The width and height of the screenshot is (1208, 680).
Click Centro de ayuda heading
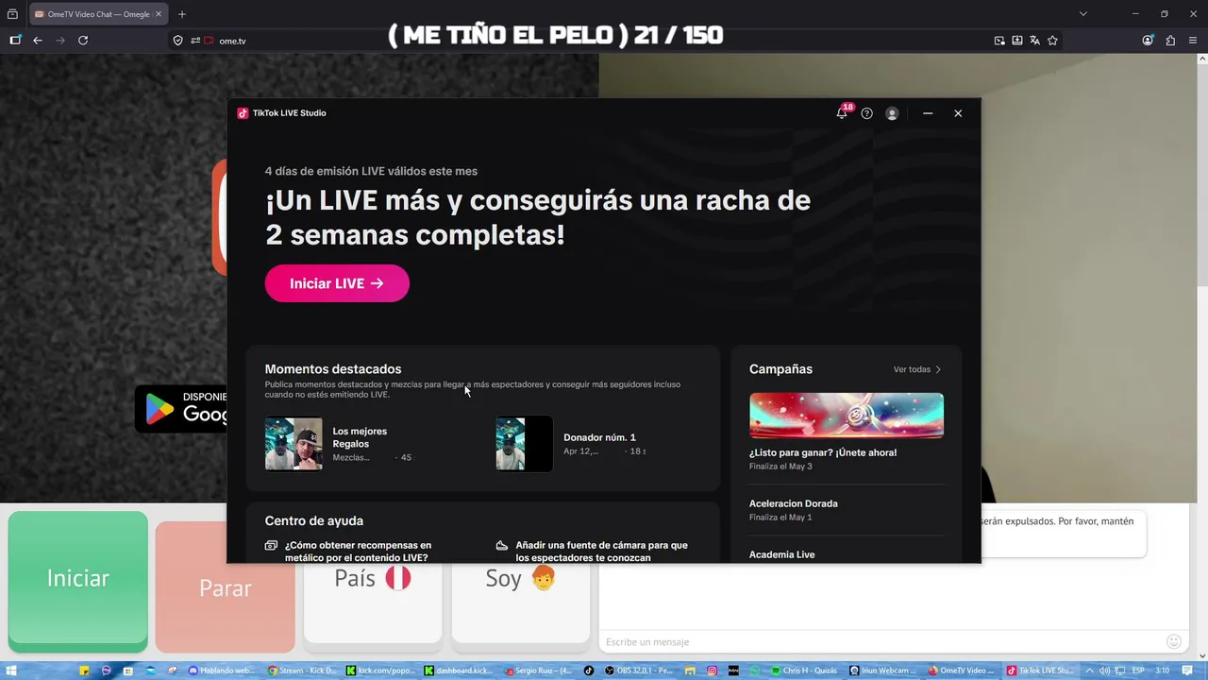pos(314,521)
